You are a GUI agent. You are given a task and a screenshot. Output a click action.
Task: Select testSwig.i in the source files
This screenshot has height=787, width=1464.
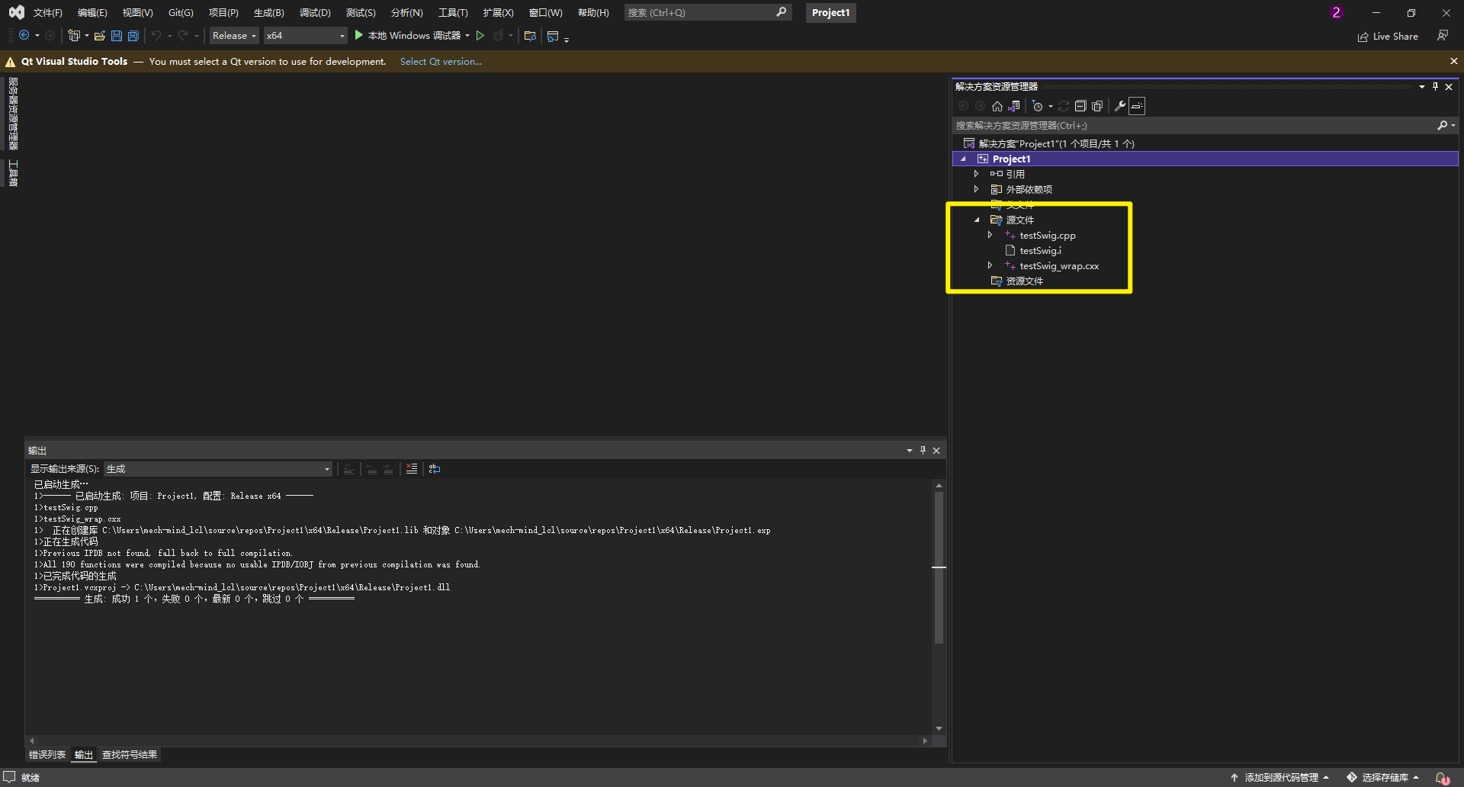click(x=1039, y=250)
